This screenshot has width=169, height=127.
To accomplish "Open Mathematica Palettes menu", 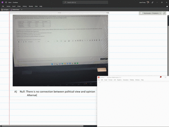I will click(x=132, y=80).
